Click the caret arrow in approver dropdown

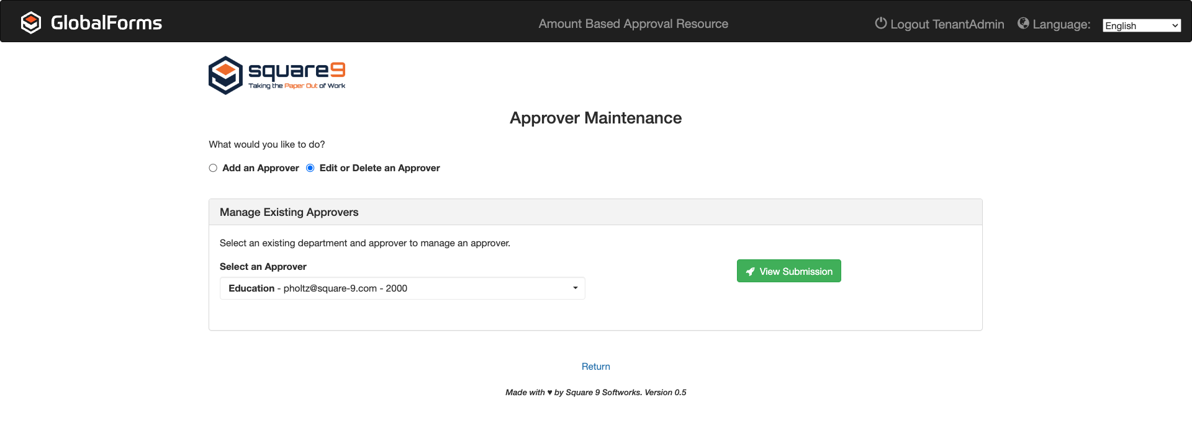(575, 288)
